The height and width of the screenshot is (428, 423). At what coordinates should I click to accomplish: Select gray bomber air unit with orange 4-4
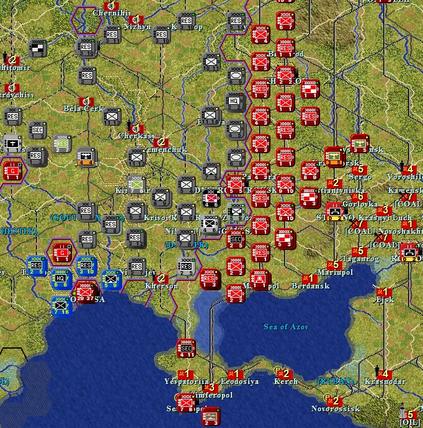(x=86, y=158)
